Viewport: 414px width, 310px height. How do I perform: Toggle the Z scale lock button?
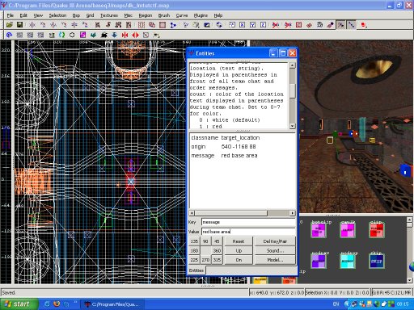[264, 25]
